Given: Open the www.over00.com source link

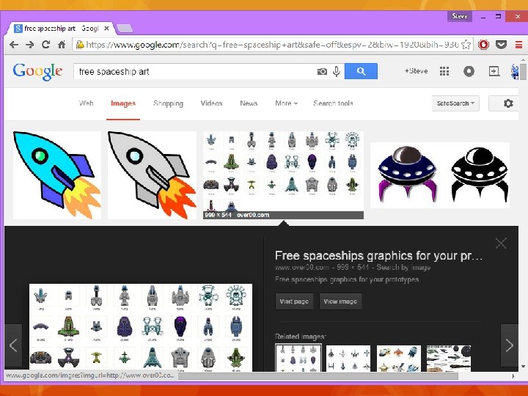Looking at the screenshot, I should click(x=301, y=268).
